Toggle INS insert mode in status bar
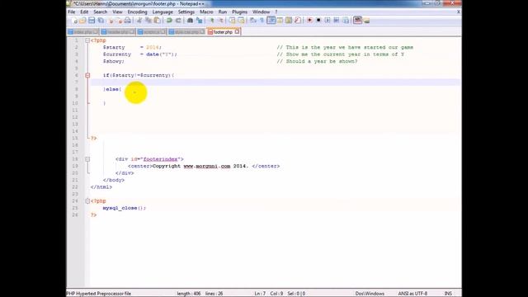 (448, 294)
